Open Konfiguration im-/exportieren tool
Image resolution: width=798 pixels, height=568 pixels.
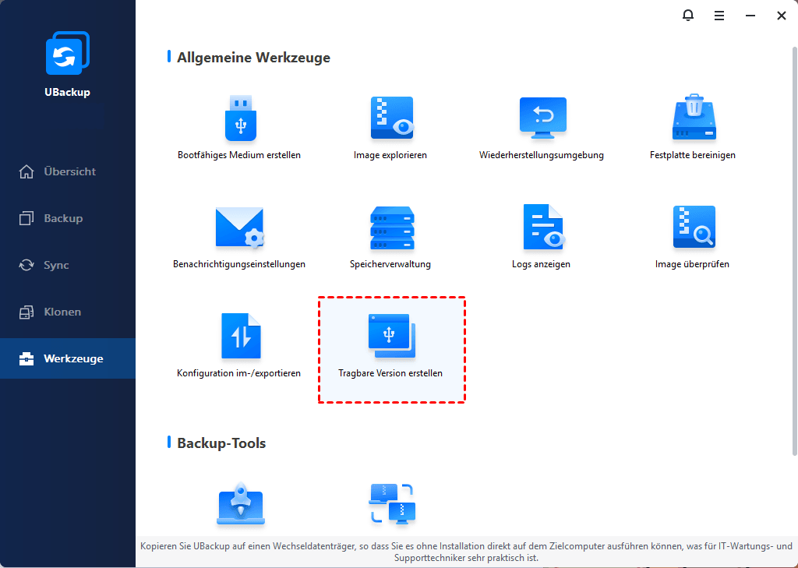point(239,337)
